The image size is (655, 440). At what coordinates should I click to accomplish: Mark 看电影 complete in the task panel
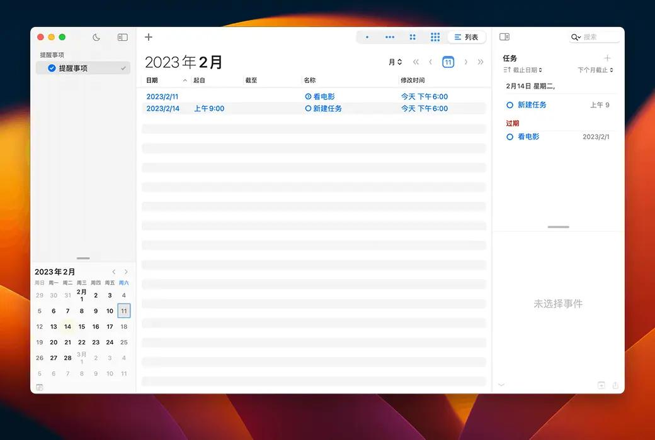[510, 137]
